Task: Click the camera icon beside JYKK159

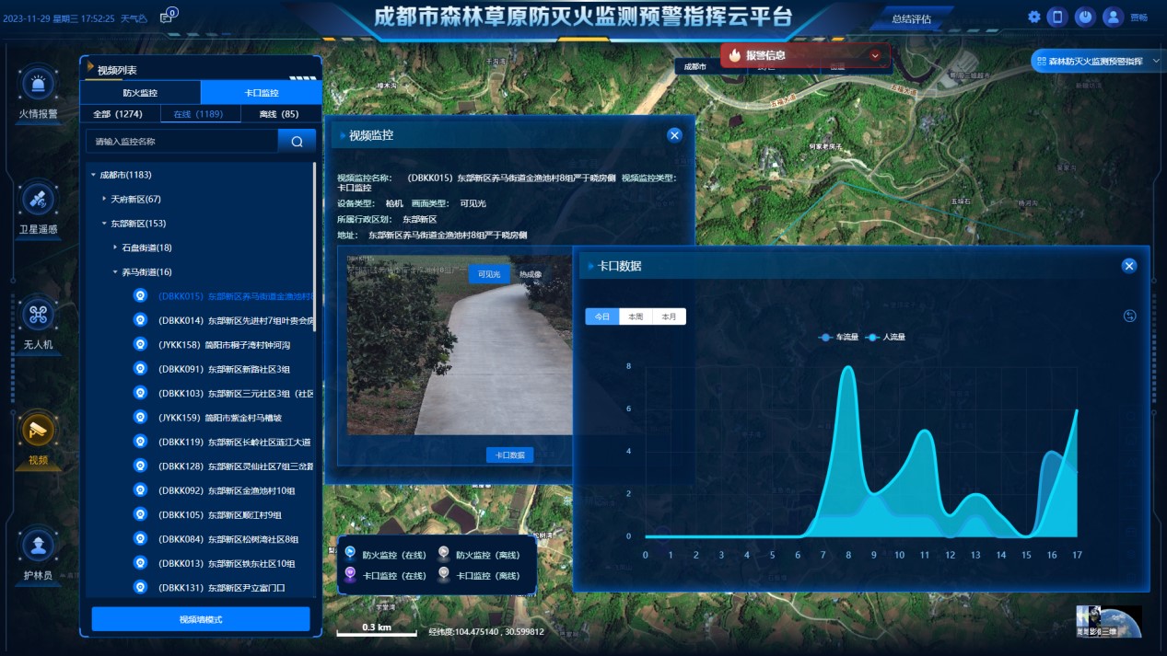Action: (x=140, y=417)
